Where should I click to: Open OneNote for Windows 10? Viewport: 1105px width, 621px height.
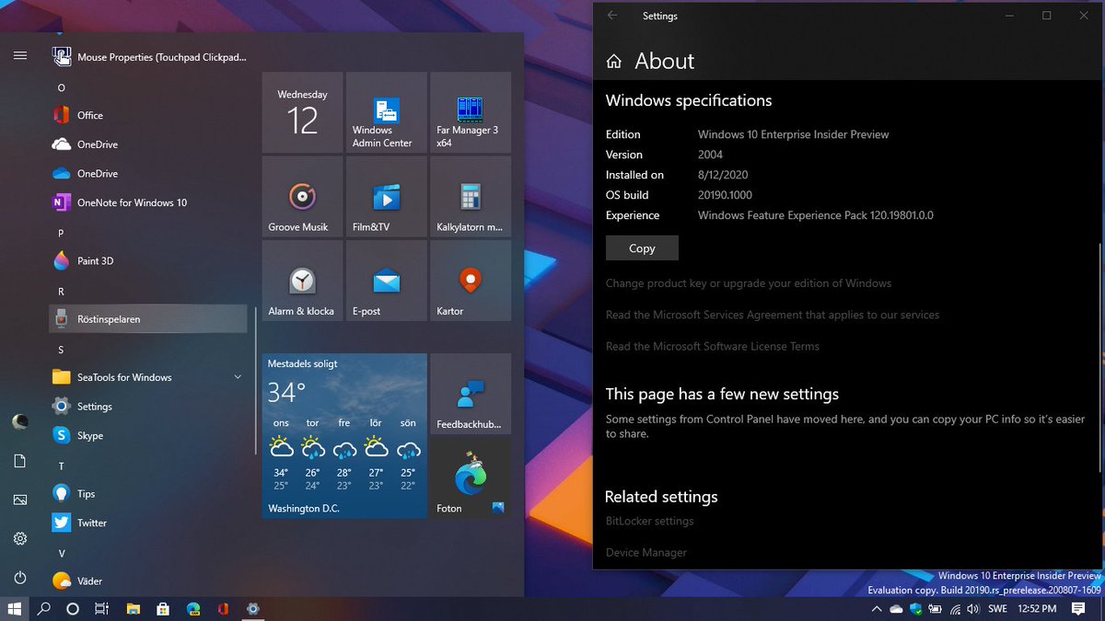[x=148, y=202]
